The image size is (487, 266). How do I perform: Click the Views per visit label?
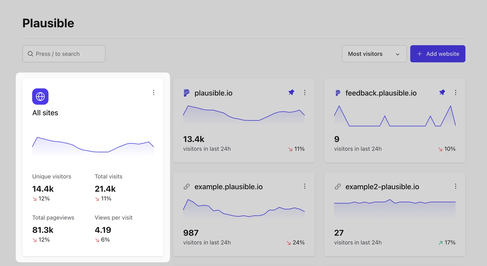(114, 218)
